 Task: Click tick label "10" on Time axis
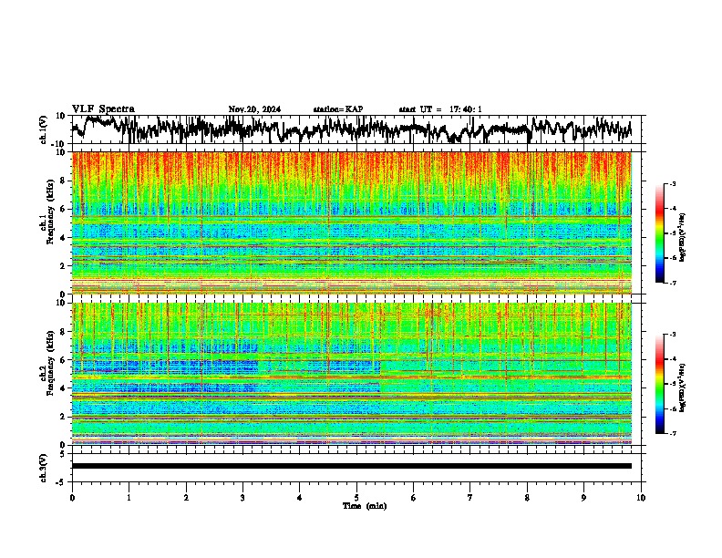click(641, 498)
